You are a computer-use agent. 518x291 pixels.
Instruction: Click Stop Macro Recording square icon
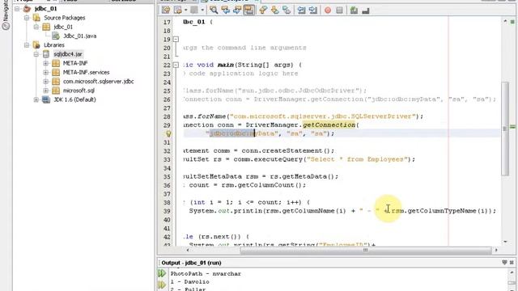pos(339,11)
